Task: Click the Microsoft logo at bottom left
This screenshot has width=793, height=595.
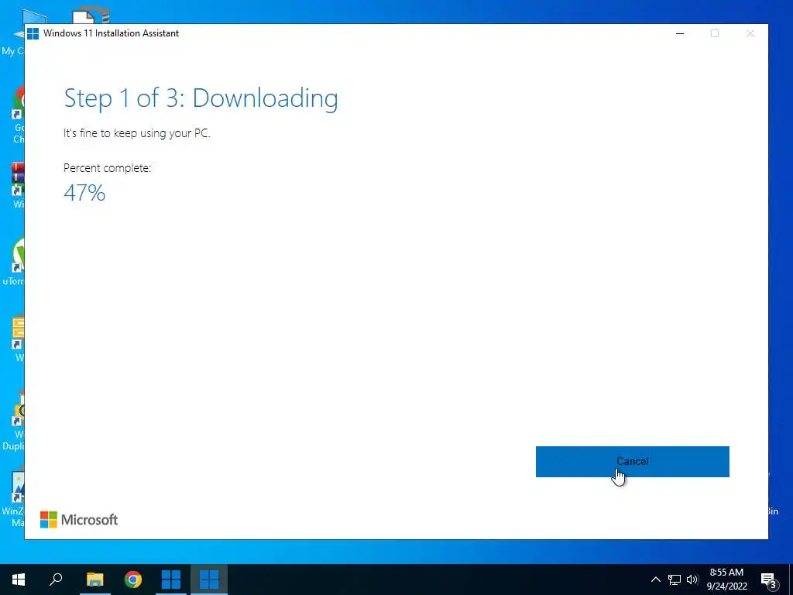Action: (79, 520)
